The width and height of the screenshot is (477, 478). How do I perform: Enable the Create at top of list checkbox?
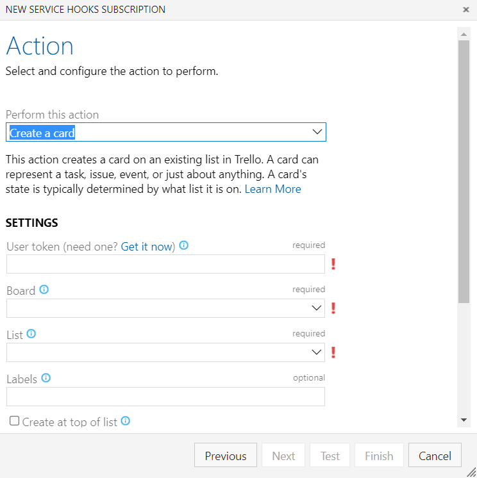click(x=14, y=421)
